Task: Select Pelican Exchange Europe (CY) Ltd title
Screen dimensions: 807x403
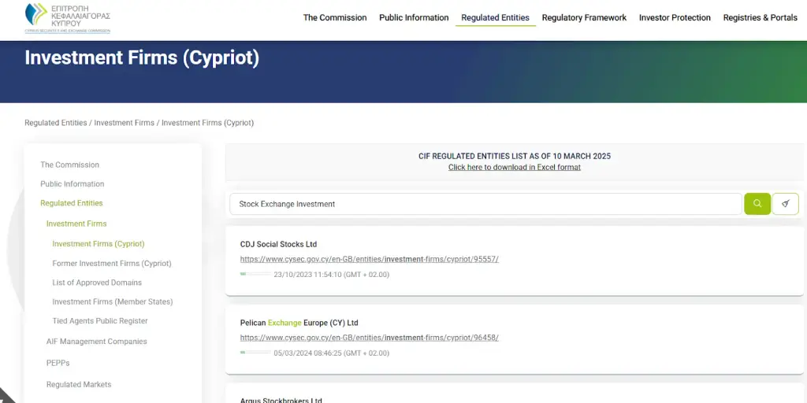Action: point(299,323)
